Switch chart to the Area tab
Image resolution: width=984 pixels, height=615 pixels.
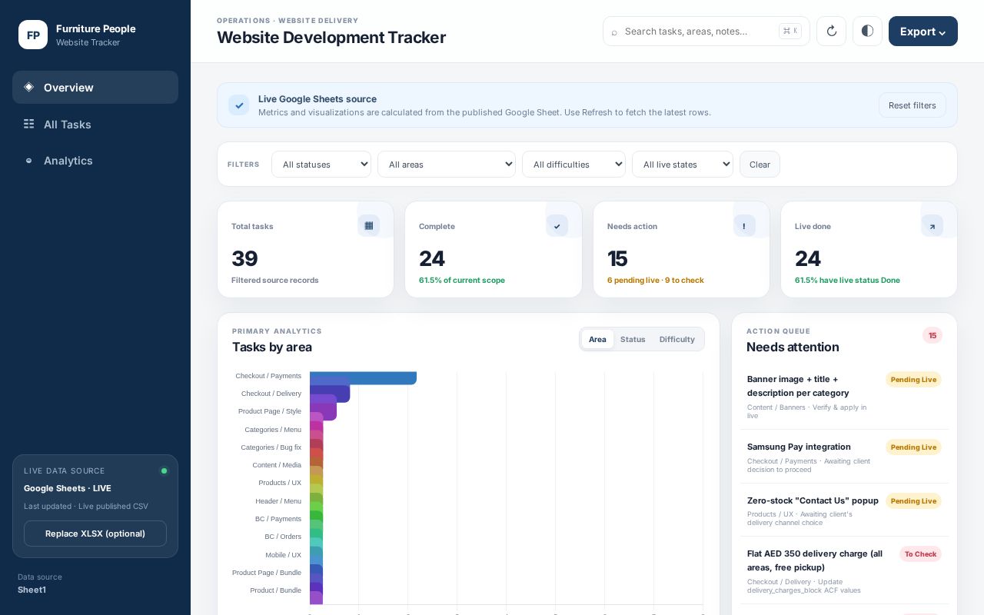[x=597, y=339]
